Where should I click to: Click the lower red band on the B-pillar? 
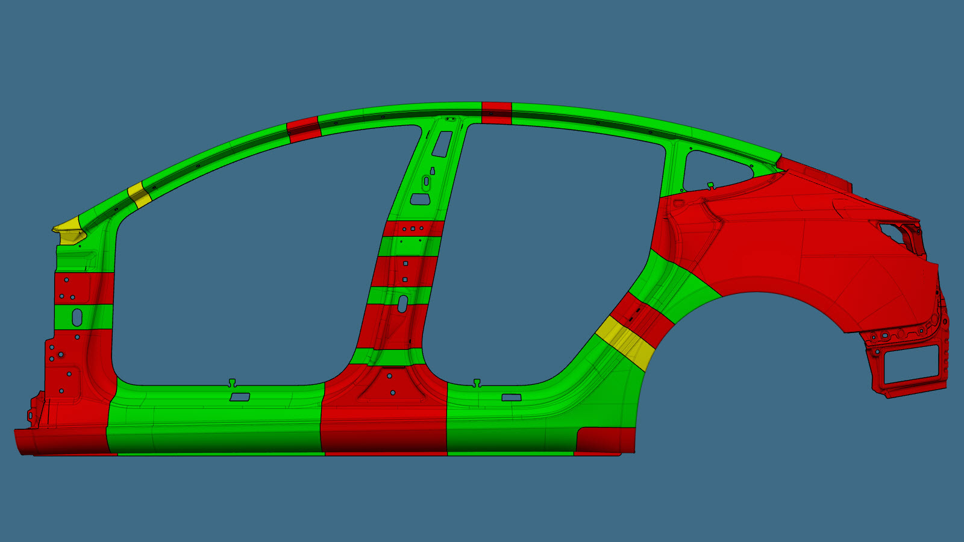392,326
